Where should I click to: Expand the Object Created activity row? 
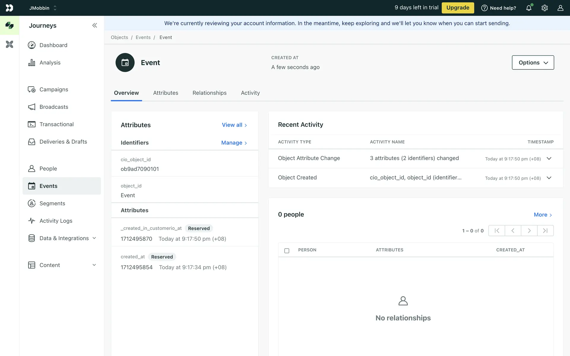click(x=549, y=178)
